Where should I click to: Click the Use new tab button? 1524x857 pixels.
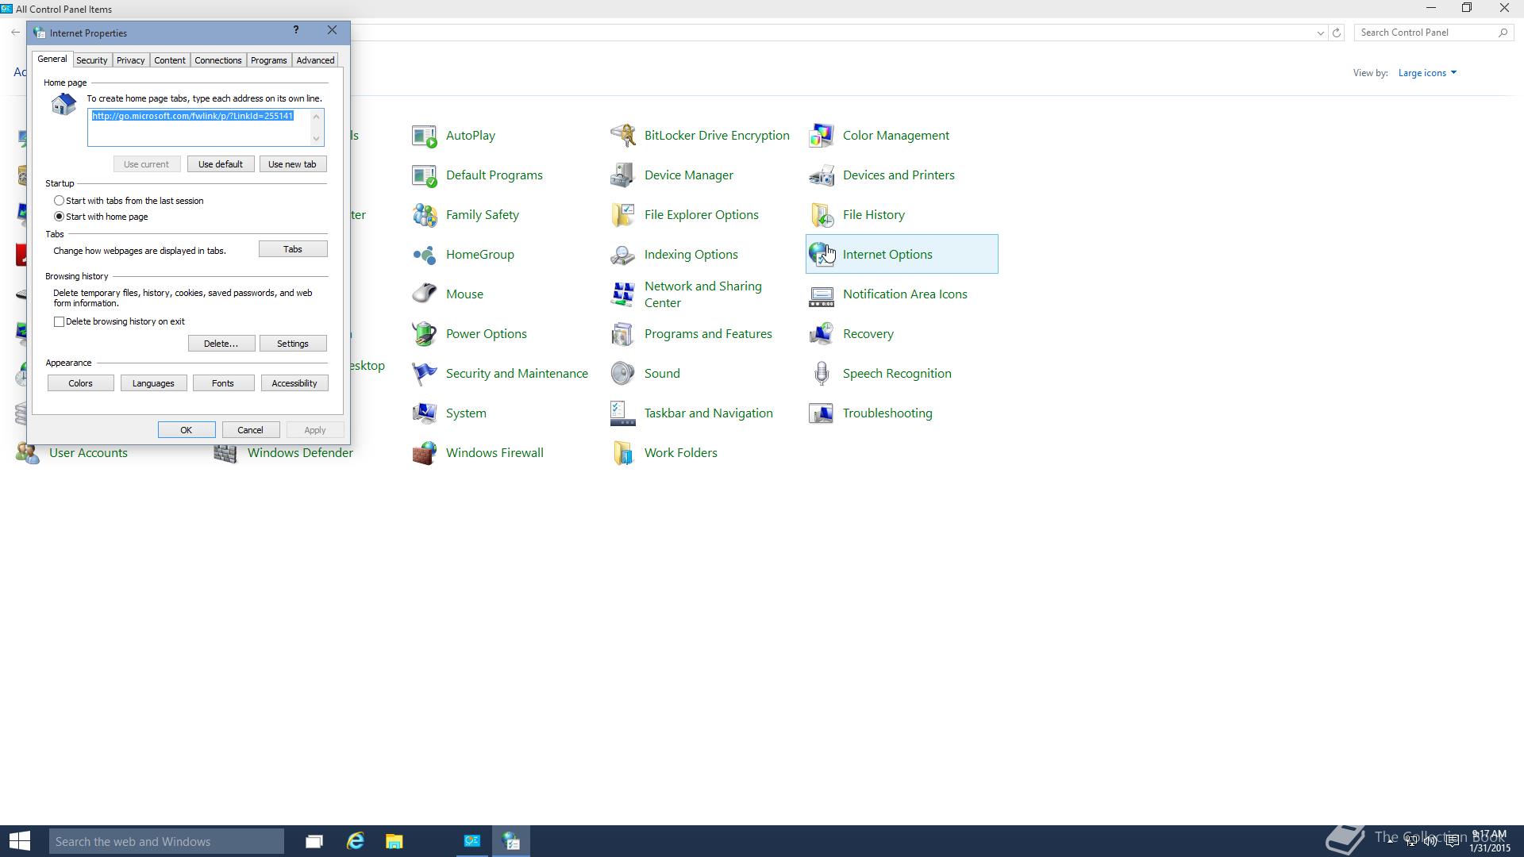[x=292, y=164]
